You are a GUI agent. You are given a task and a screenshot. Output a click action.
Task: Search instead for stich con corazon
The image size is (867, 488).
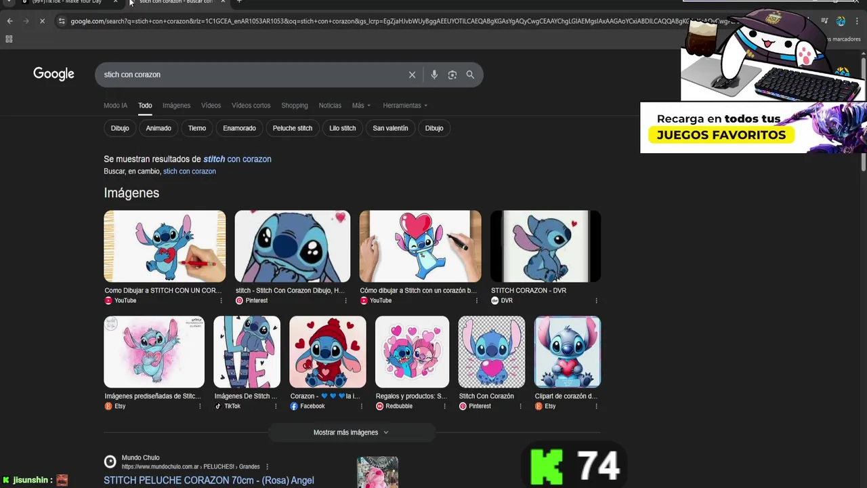coord(190,171)
